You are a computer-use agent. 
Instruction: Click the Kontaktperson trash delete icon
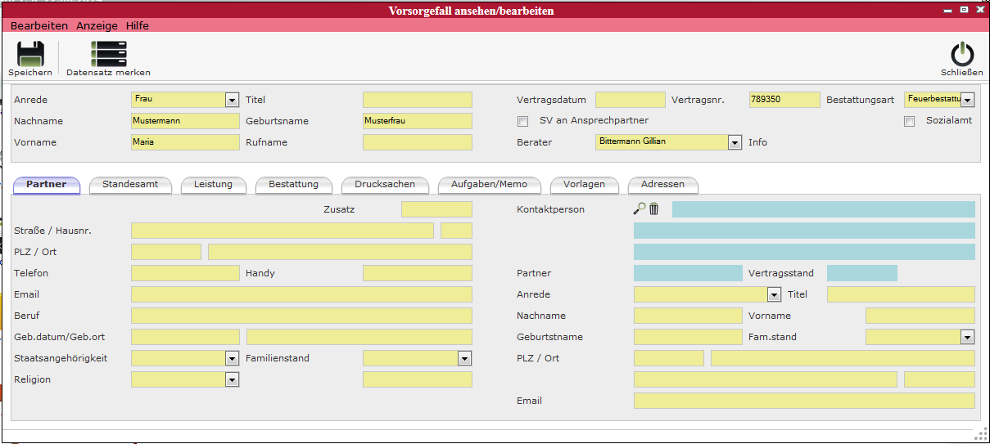tap(653, 209)
